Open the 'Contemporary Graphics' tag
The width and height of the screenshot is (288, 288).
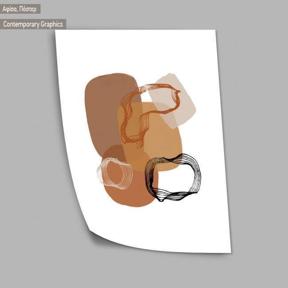(x=33, y=24)
